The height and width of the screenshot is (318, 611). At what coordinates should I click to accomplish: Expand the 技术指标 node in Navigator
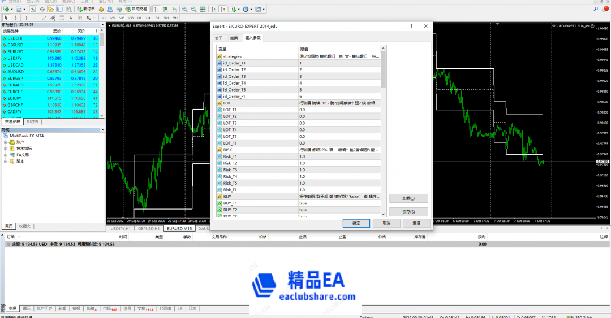coord(6,149)
